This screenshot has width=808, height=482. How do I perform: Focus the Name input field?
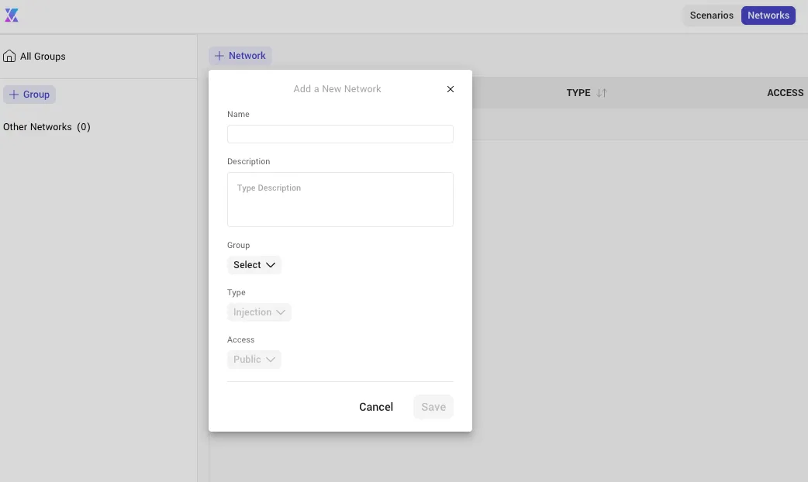click(x=340, y=134)
